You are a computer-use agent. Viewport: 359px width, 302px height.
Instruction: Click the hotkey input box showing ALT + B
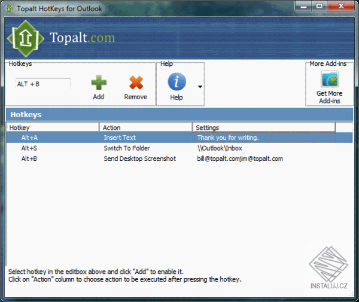tap(43, 84)
